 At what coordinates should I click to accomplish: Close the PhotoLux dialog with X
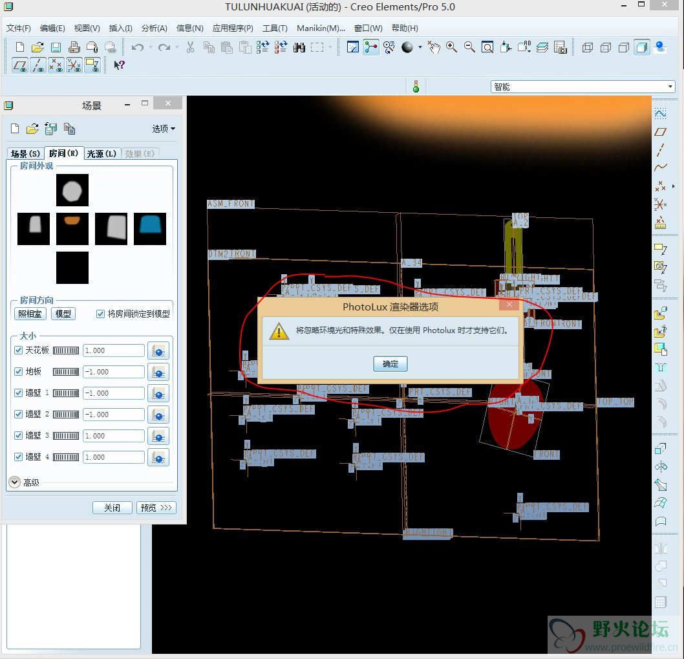tap(509, 305)
